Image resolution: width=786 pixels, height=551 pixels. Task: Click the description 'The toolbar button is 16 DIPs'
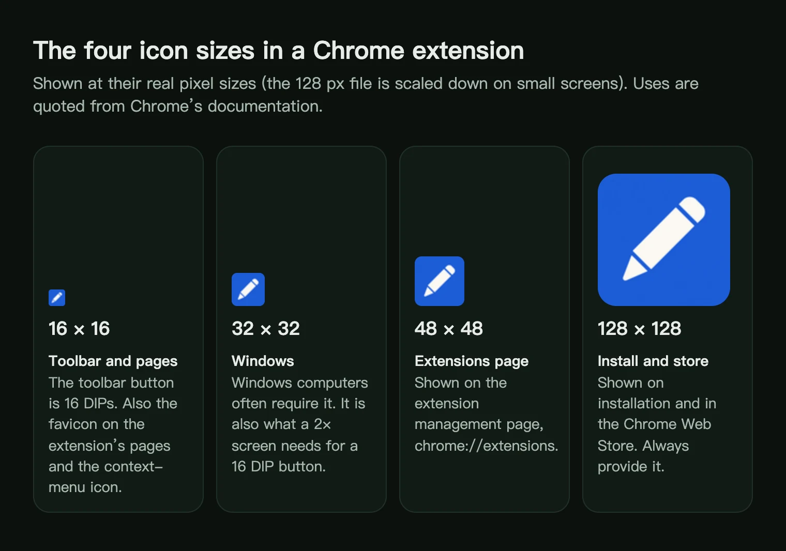[113, 435]
